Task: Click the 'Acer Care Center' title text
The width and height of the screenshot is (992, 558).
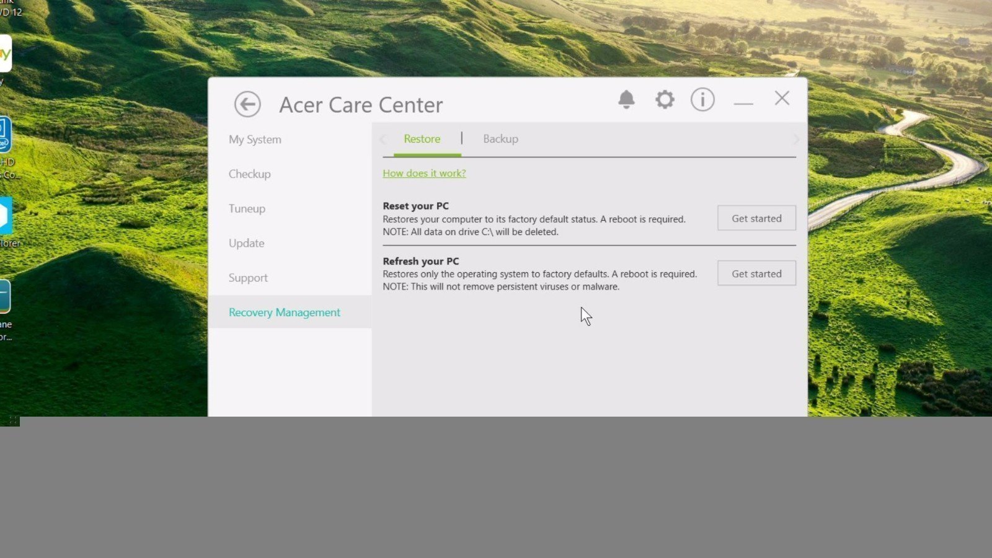Action: pyautogui.click(x=361, y=105)
